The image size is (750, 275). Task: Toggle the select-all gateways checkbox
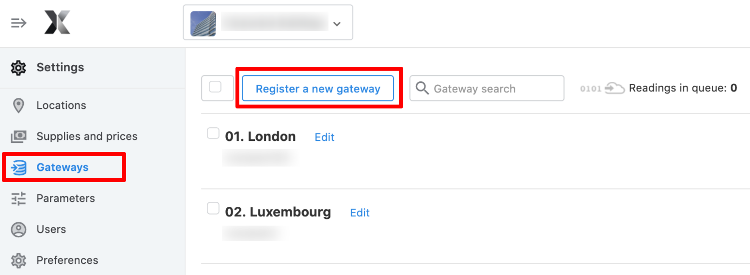215,87
